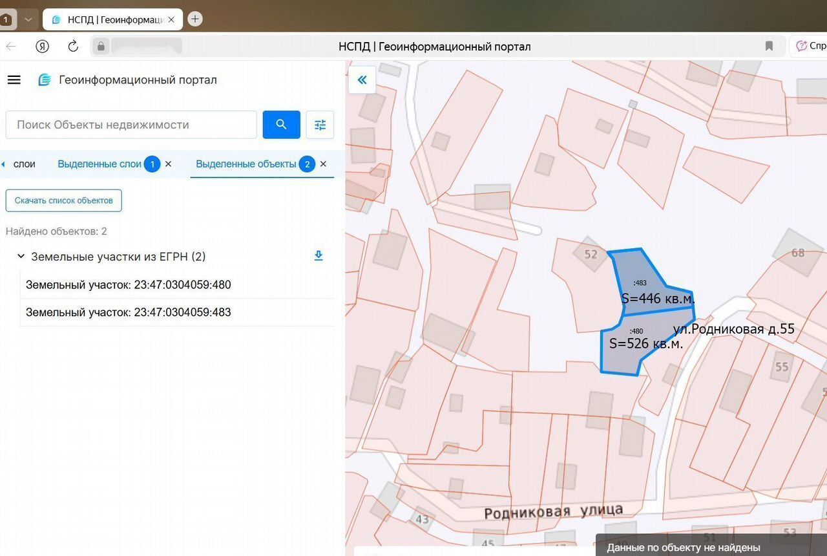
Task: Switch to the слои tab
Action: pos(25,164)
